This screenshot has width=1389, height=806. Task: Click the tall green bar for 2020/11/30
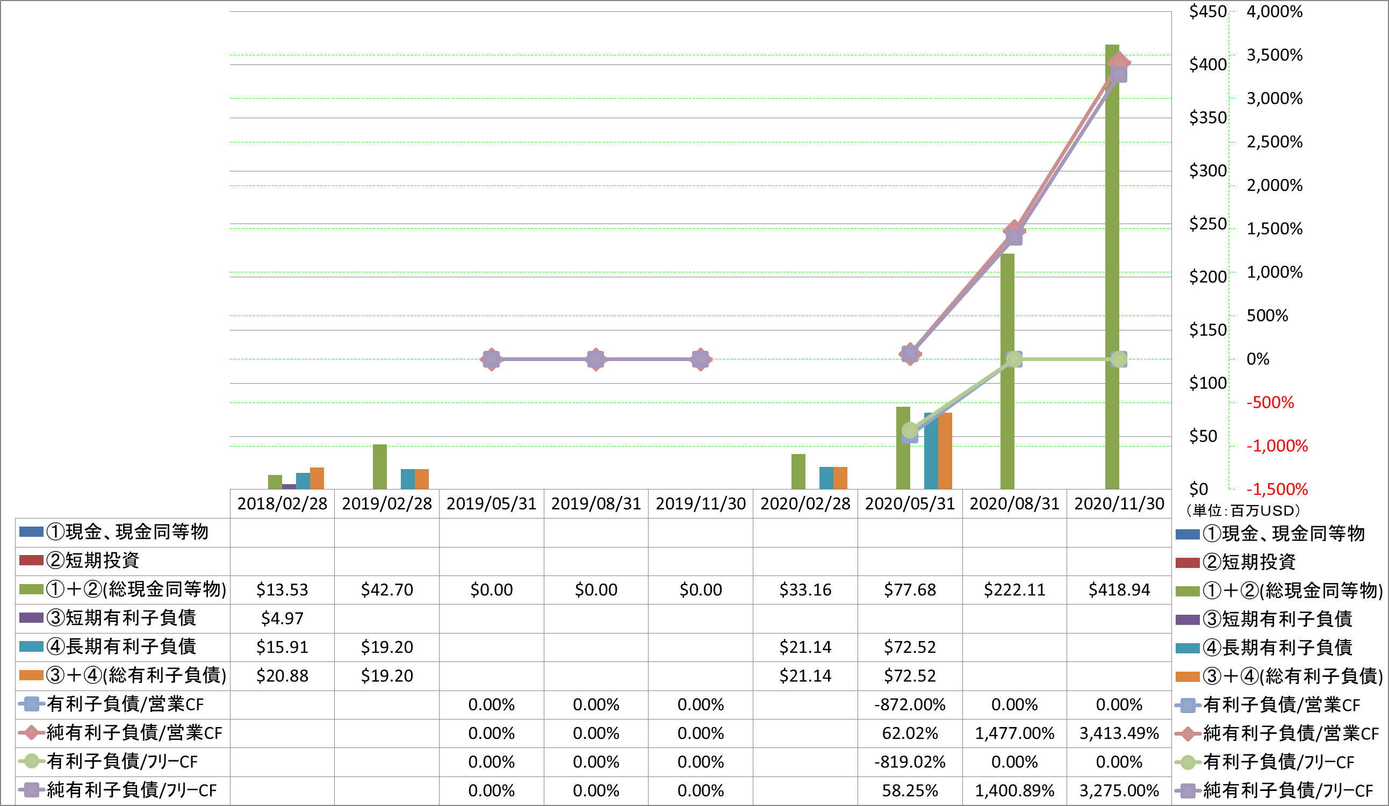[x=1112, y=267]
